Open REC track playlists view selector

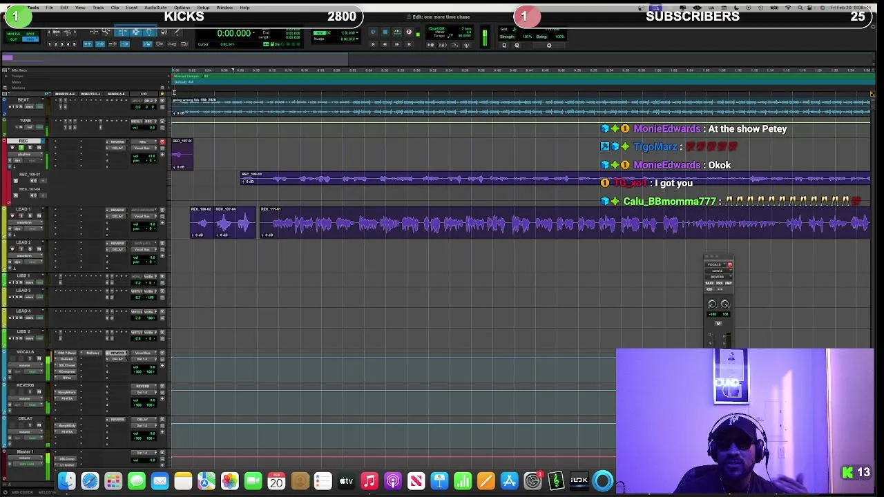(x=25, y=155)
